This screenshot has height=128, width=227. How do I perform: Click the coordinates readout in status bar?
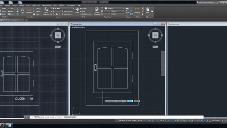[x=127, y=121]
